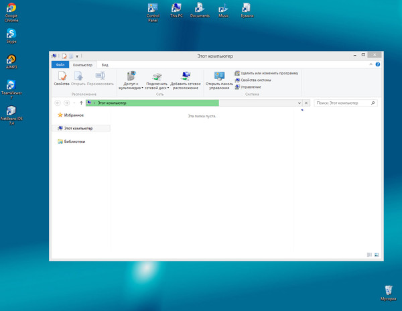This screenshot has height=311, width=402.
Task: Click Удалить или изменить программу
Action: point(267,73)
